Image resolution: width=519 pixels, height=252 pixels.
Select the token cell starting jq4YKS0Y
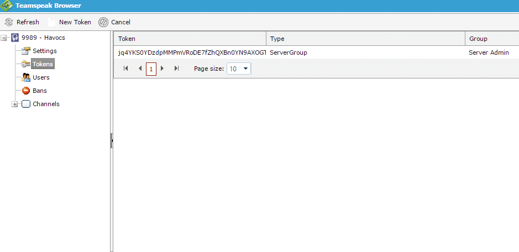coord(190,53)
